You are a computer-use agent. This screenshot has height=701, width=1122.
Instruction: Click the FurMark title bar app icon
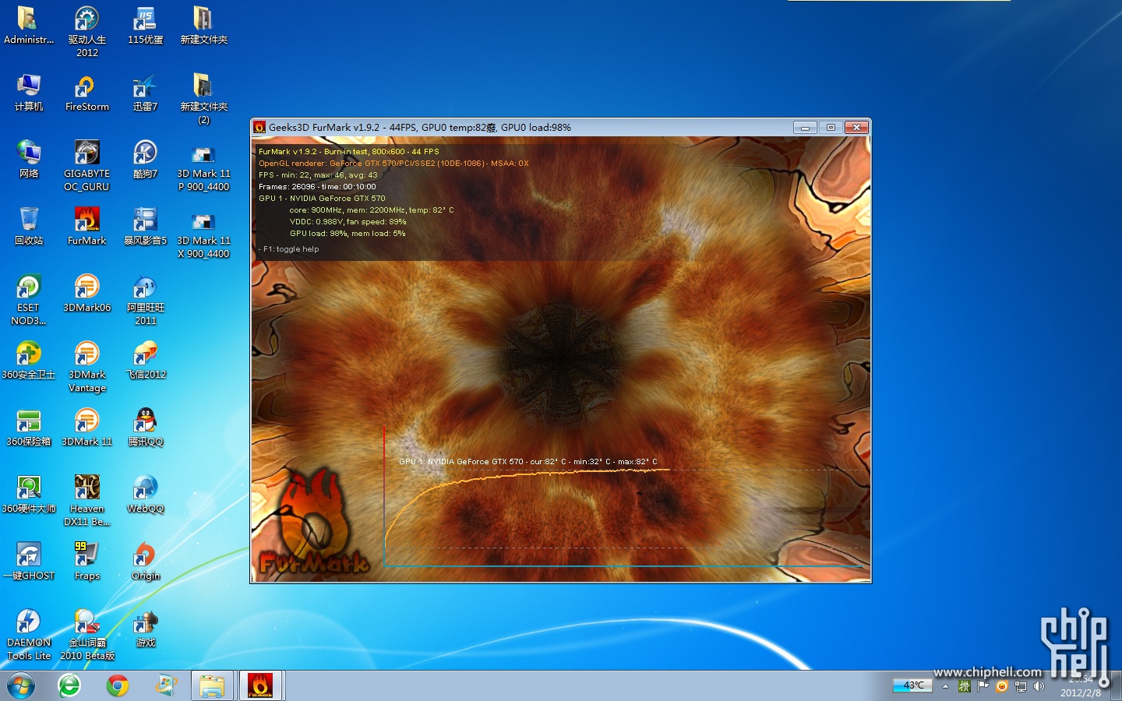(259, 128)
